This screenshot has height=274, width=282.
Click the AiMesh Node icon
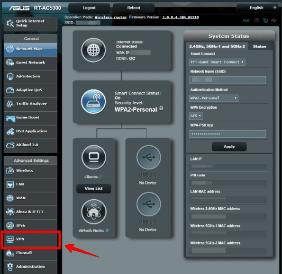tap(94, 212)
